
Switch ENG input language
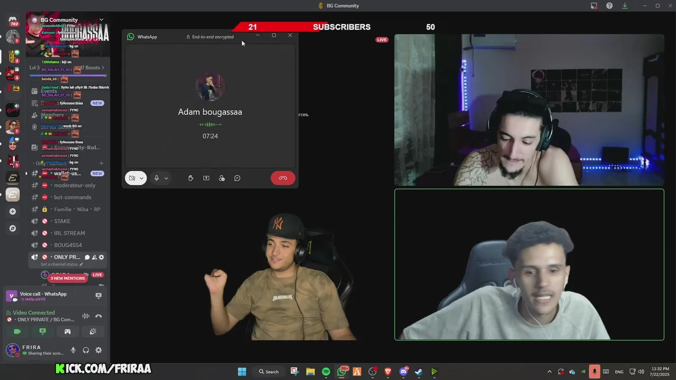coord(619,372)
